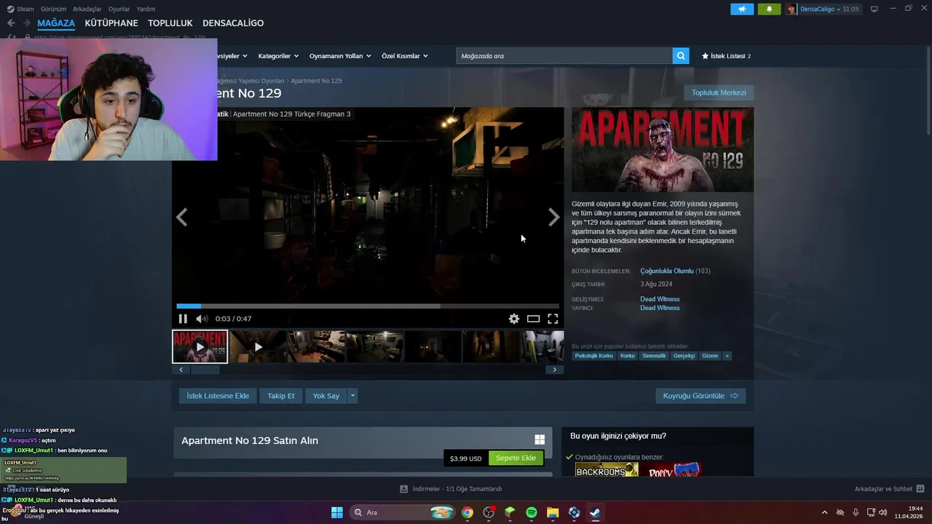Image resolution: width=932 pixels, height=524 pixels.
Task: Click the store search magnifier button
Action: pyautogui.click(x=681, y=56)
